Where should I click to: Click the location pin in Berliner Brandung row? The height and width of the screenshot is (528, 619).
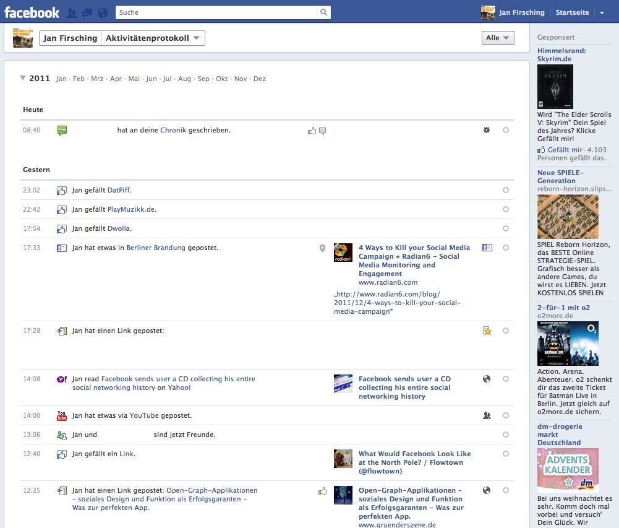pyautogui.click(x=323, y=248)
